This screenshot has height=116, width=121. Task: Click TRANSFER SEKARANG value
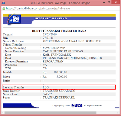(x=59, y=91)
